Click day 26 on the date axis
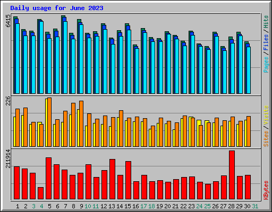 [x=215, y=206]
